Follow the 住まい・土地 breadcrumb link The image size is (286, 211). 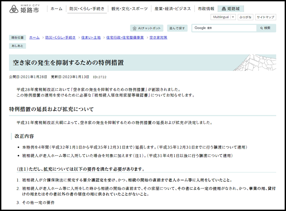pyautogui.click(x=91, y=37)
